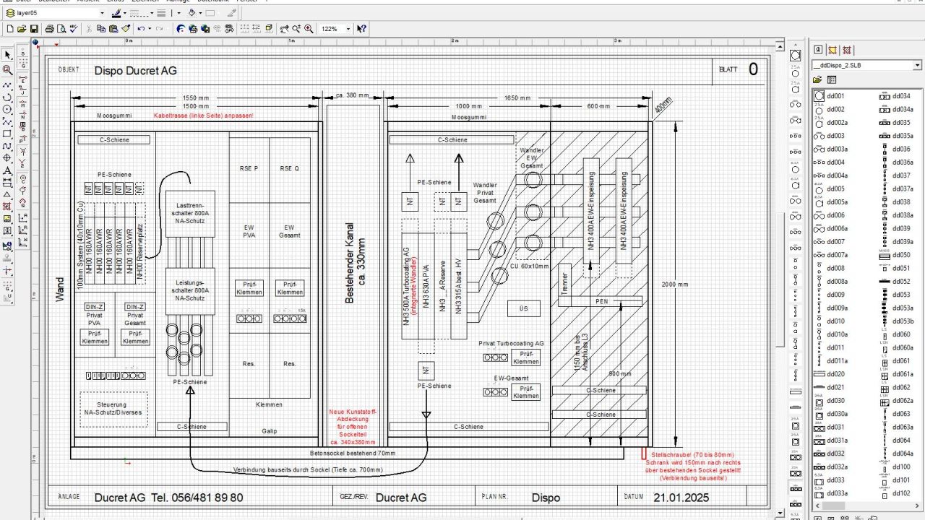Viewport: 925px width, 520px height.
Task: Select the arrow pointer tool
Action: click(8, 56)
